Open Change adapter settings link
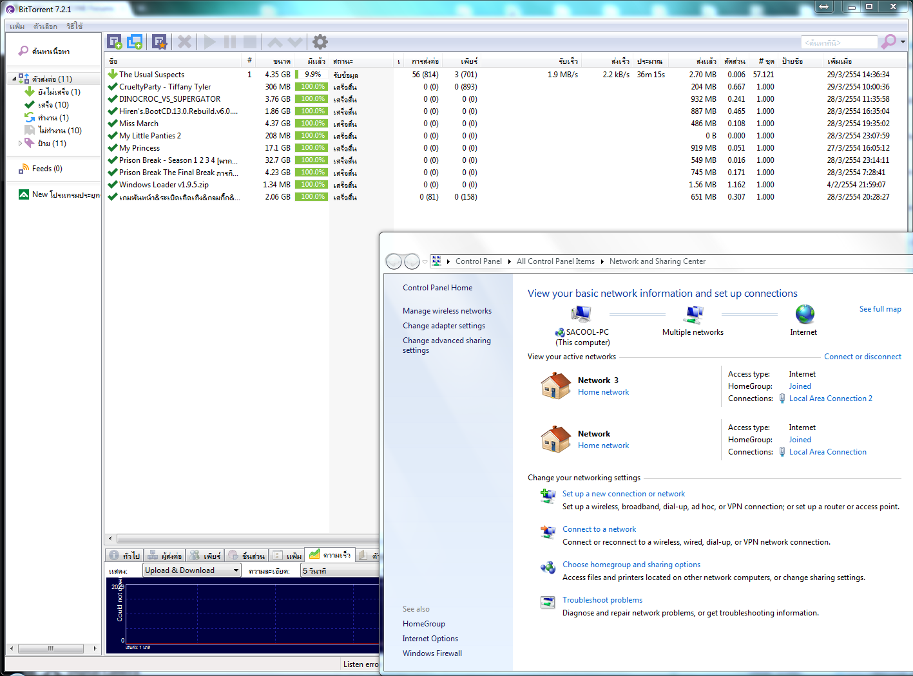Viewport: 913px width, 676px height. click(x=444, y=326)
